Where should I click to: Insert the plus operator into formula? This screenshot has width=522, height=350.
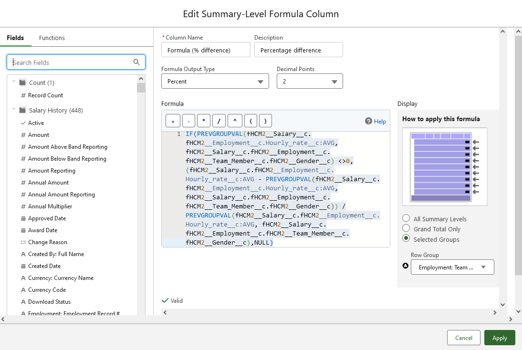[173, 121]
